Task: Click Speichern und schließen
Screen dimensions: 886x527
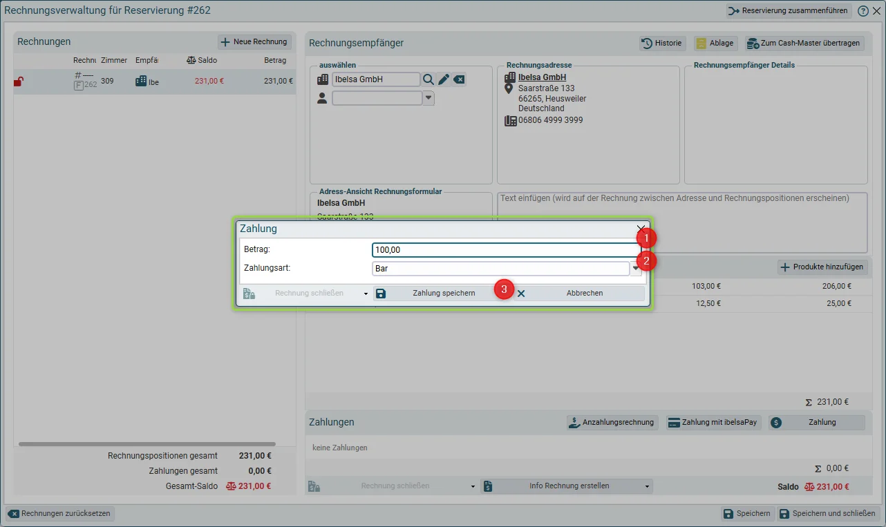Action: (827, 514)
